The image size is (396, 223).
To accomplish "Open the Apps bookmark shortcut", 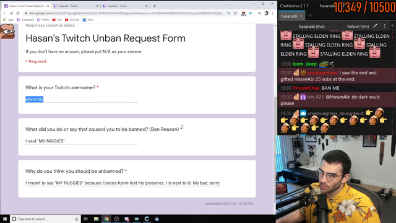I will tap(8, 20).
